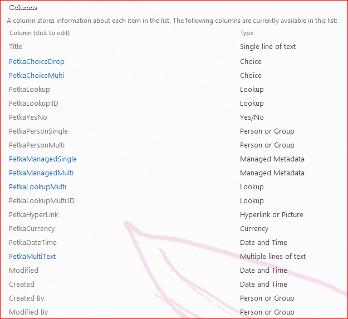The image size is (348, 319).
Task: Click the Columns section heading
Action: [x=23, y=8]
